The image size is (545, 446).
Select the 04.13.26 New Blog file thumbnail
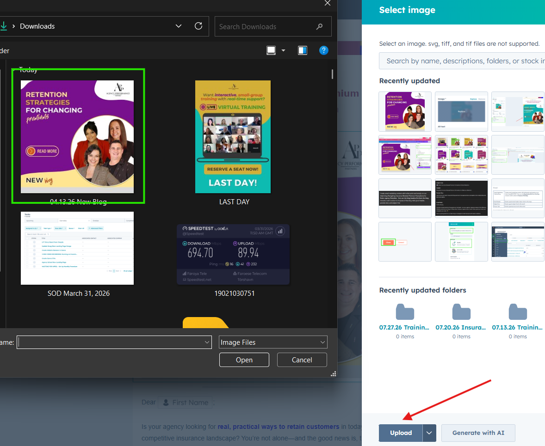tap(77, 137)
